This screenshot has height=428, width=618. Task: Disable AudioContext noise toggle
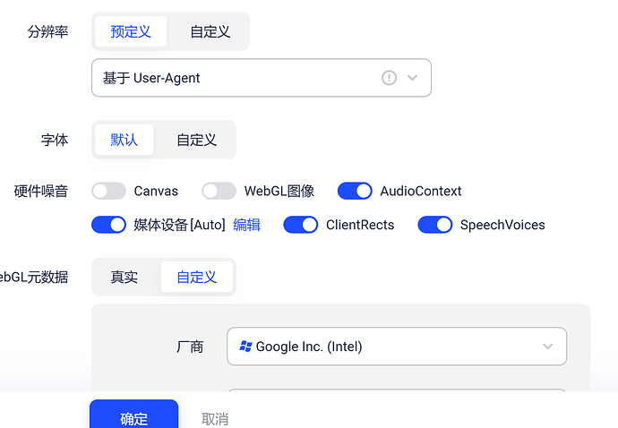tap(355, 191)
